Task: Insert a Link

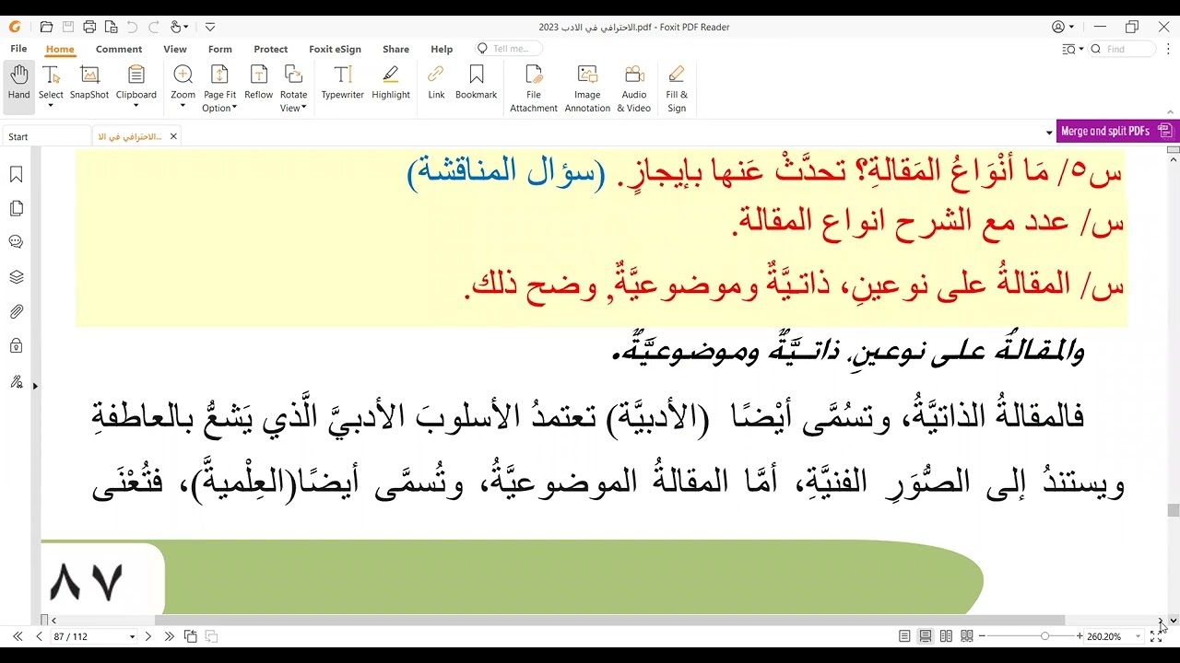Action: (436, 82)
